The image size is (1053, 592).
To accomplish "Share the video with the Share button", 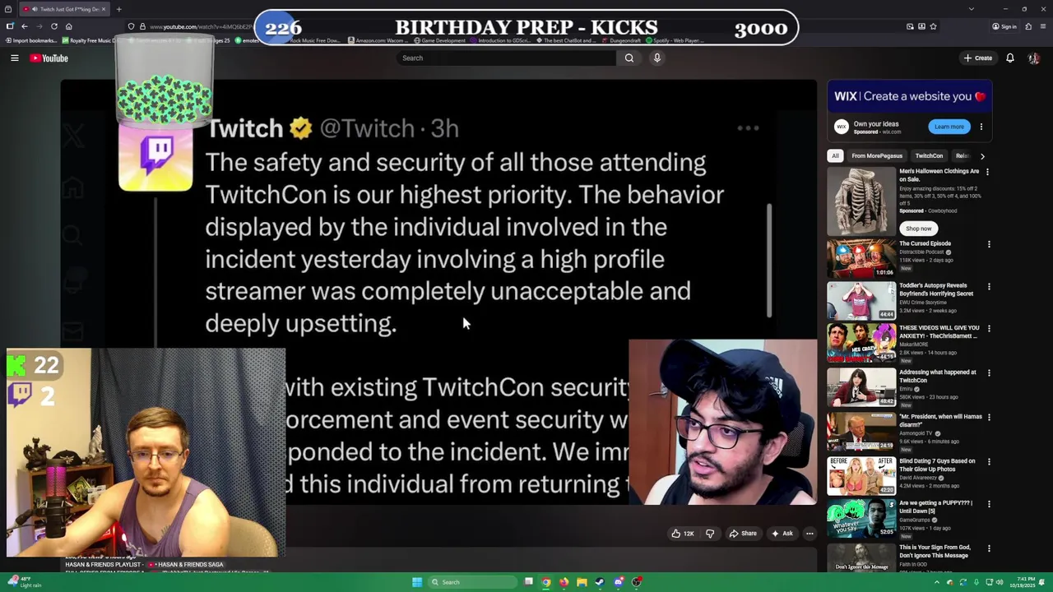I will tap(743, 534).
